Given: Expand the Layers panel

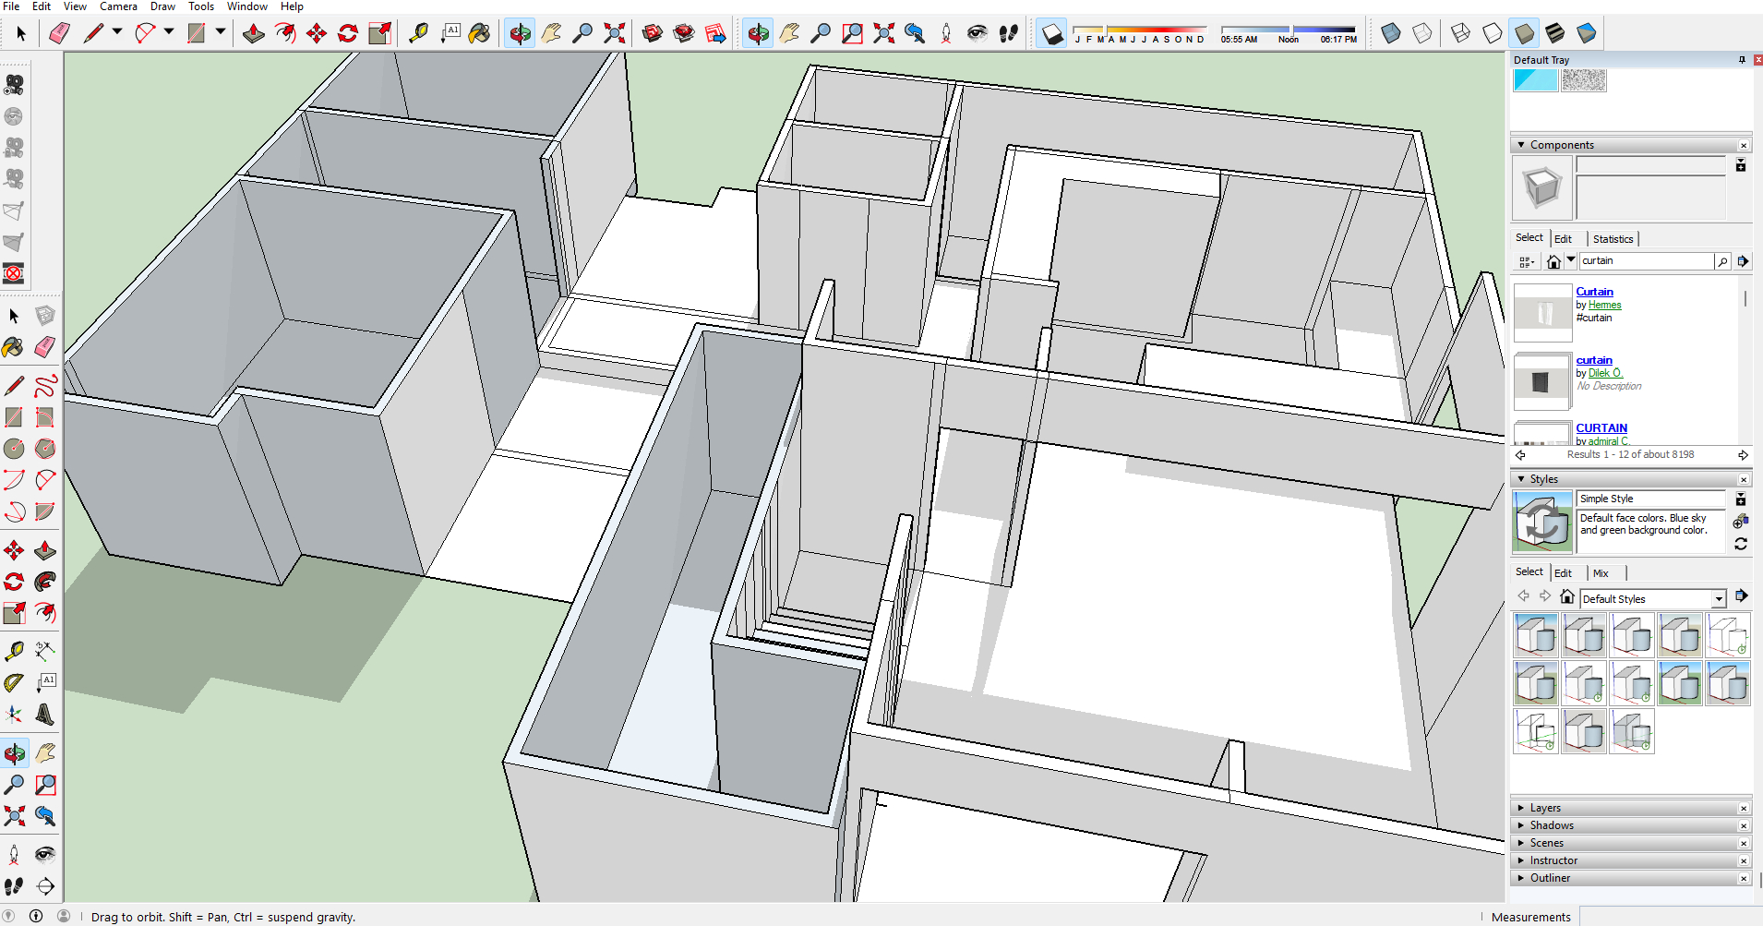Looking at the screenshot, I should (x=1544, y=808).
